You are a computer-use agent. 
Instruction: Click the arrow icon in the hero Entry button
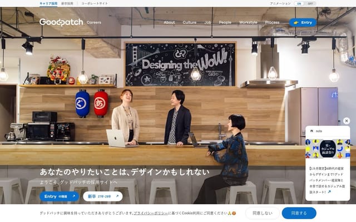click(x=73, y=196)
